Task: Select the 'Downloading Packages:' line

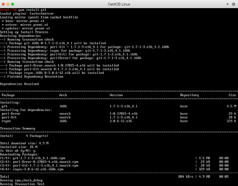Action: pyautogui.click(x=20, y=154)
